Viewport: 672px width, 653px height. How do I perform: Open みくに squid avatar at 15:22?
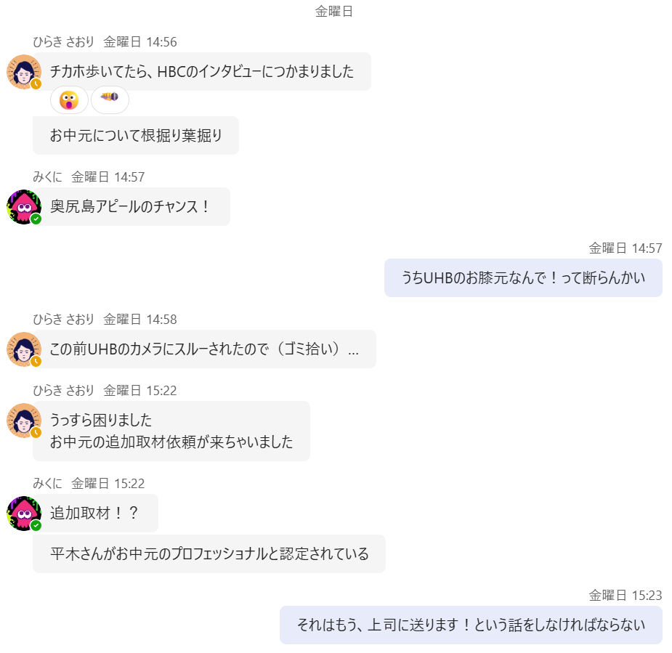click(24, 514)
